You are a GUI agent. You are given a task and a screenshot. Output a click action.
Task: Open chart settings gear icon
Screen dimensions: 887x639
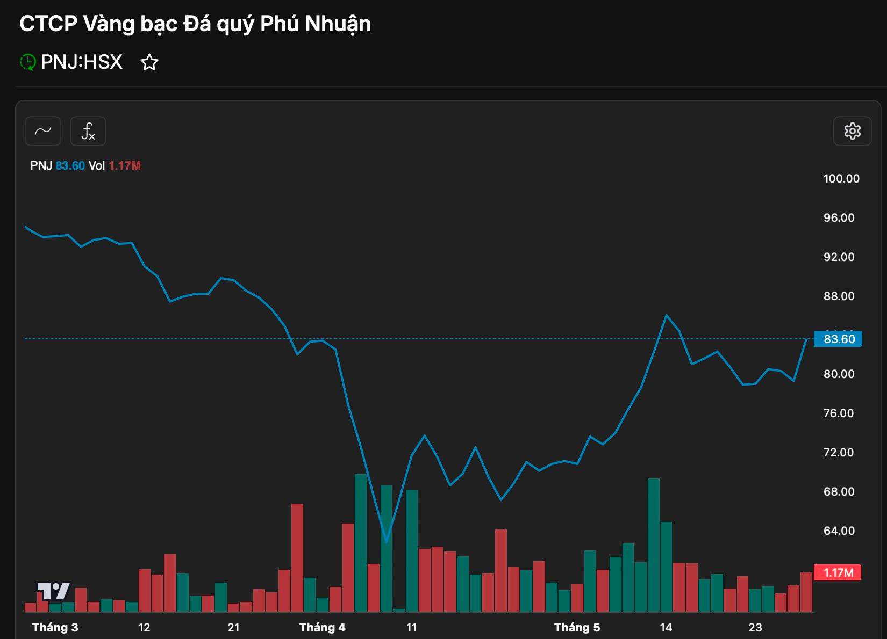click(852, 131)
